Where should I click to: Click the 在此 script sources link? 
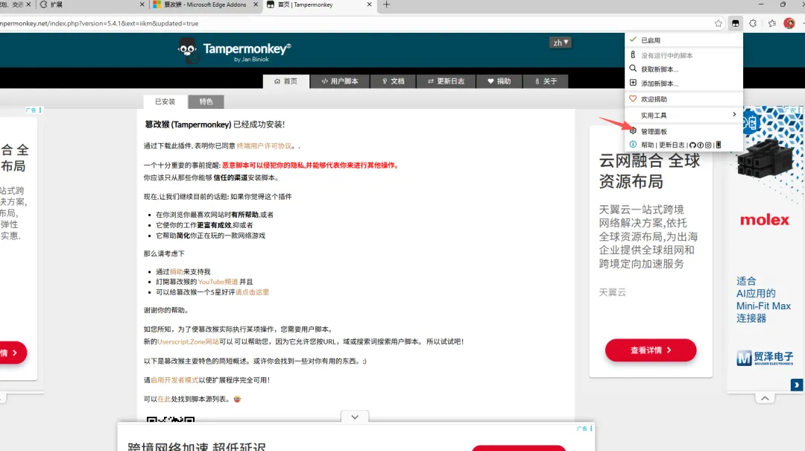tap(164, 399)
